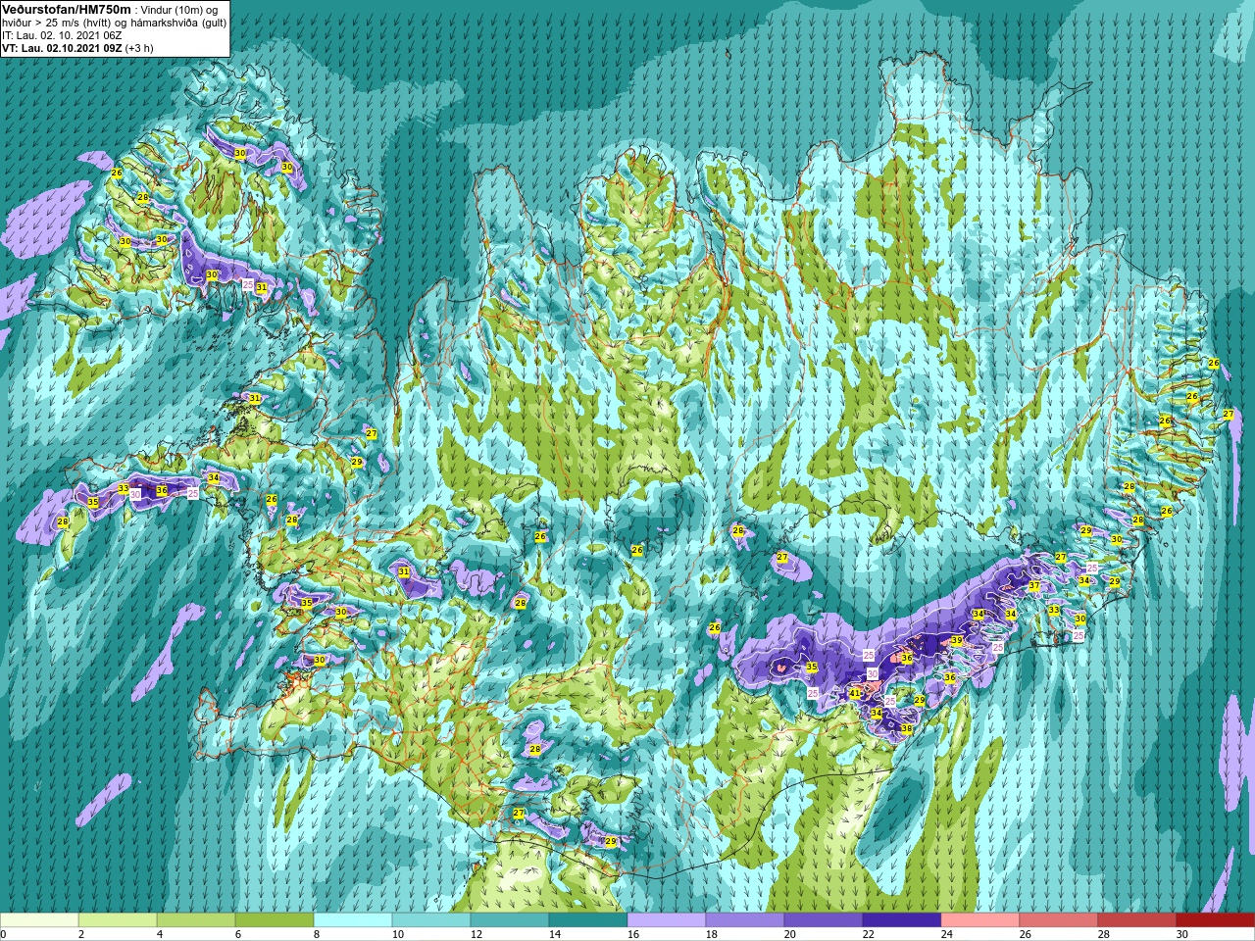Click the 'Veðurstofan/HM750m' title text
Screen dimensions: 1255x941
[67, 9]
